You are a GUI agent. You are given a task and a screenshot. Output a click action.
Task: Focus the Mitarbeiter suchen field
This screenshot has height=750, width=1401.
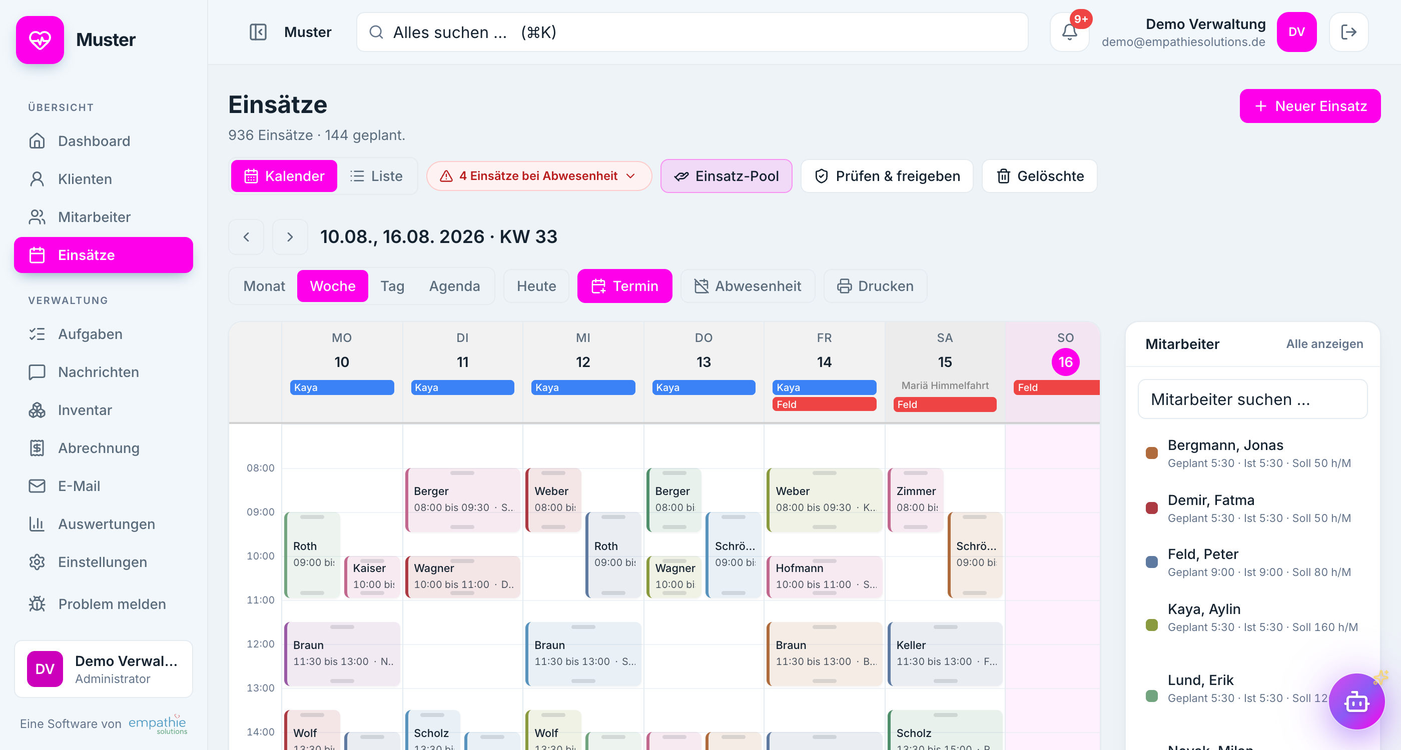click(x=1252, y=399)
